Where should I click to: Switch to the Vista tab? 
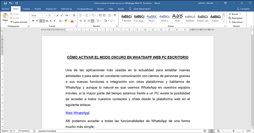(x=111, y=9)
